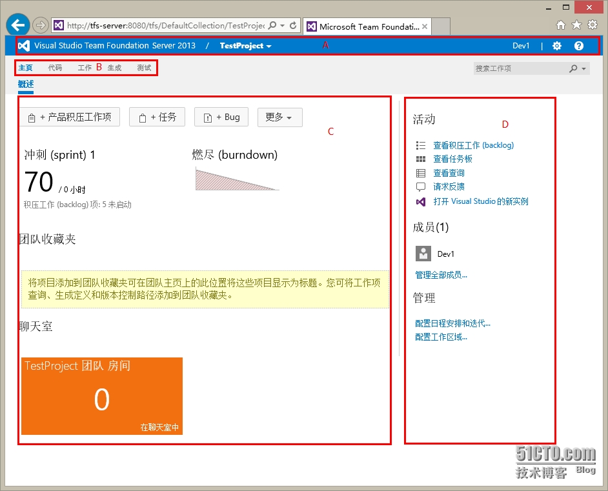Viewport: 608px width, 491px height.
Task: Click the 管理全部成员... link
Action: (x=441, y=275)
